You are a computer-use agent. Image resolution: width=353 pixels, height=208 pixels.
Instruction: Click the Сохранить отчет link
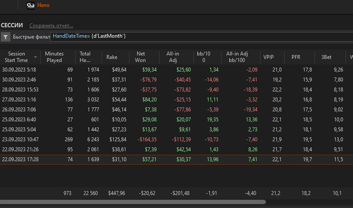51,25
